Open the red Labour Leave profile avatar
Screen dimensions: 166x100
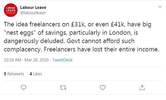(x=11, y=10)
